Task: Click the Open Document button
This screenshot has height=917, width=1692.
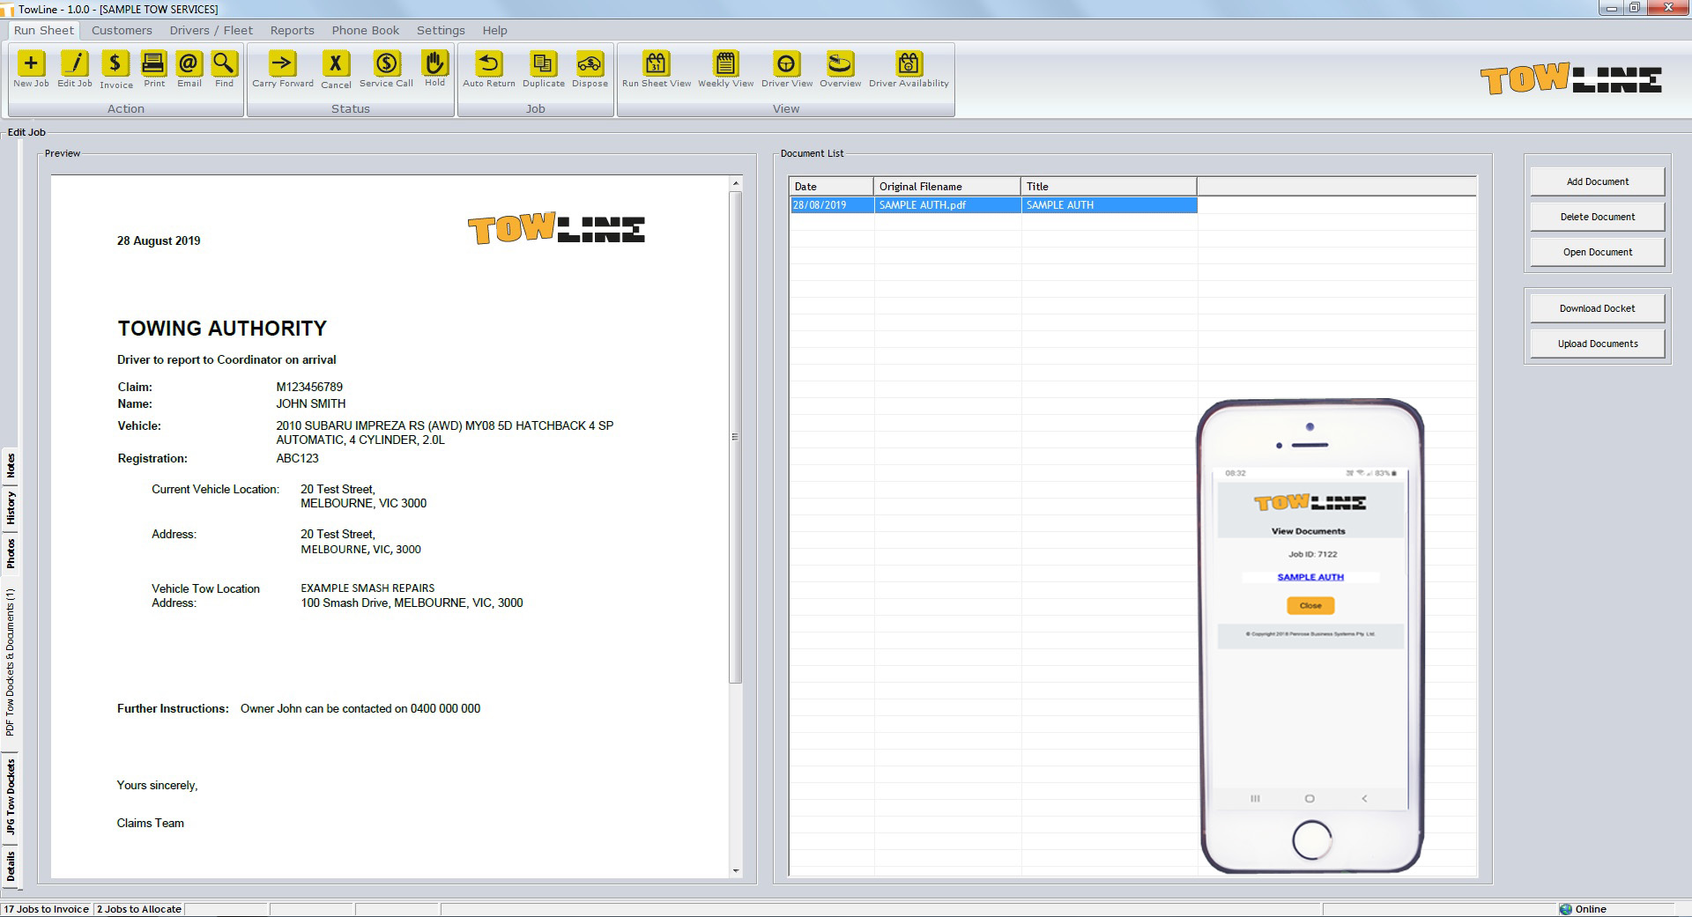Action: (x=1597, y=252)
